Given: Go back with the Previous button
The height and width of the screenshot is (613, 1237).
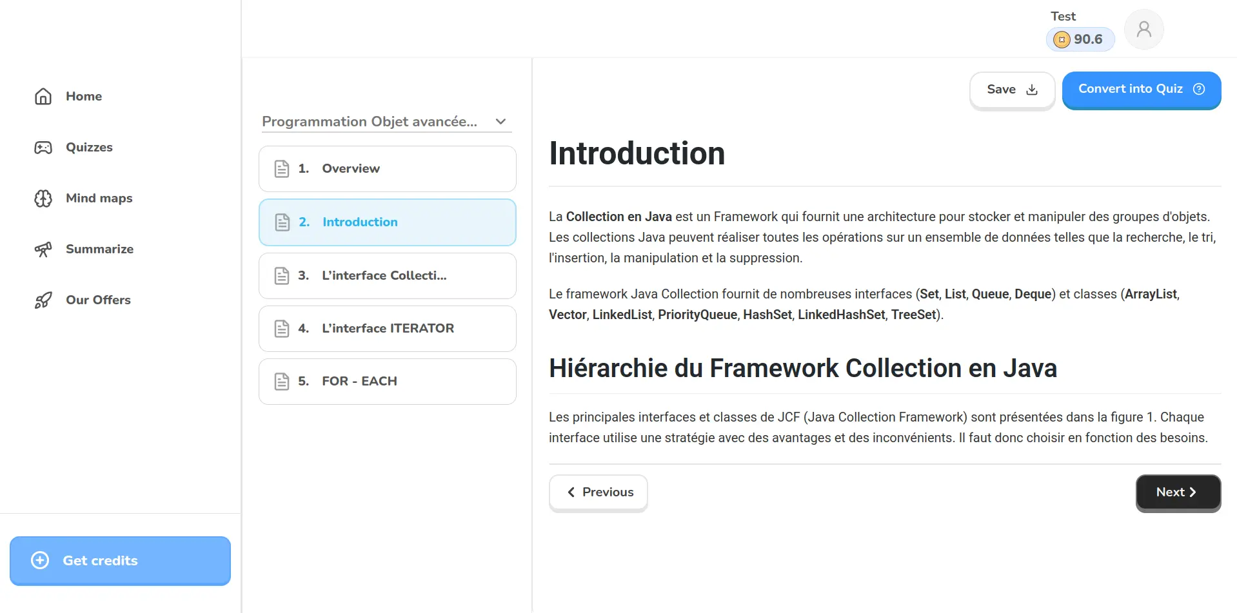Looking at the screenshot, I should click(599, 492).
